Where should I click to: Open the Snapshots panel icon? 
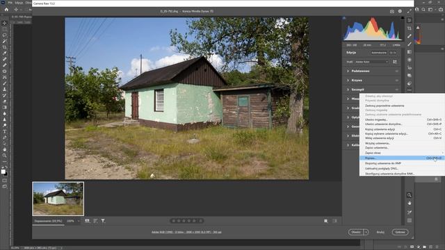pos(410,76)
